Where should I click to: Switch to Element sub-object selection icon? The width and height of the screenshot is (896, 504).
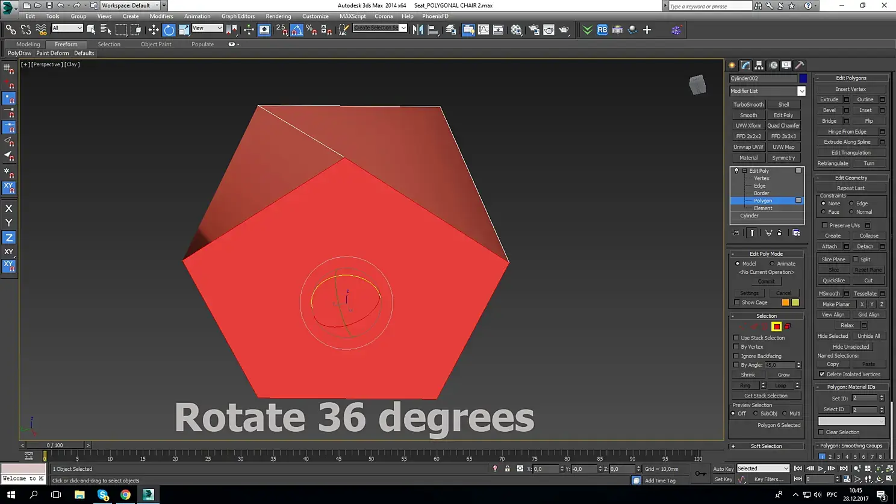(x=787, y=326)
